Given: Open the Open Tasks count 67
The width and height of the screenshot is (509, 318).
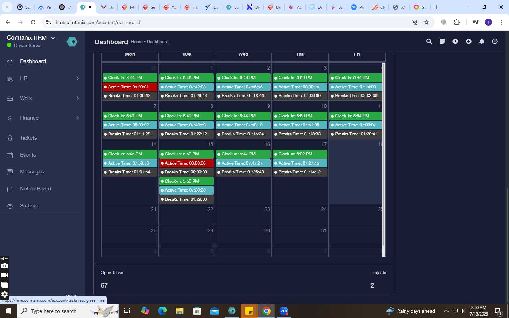Looking at the screenshot, I should (x=104, y=285).
